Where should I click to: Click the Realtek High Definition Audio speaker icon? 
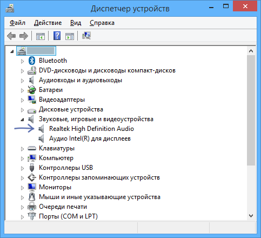[x=42, y=129]
